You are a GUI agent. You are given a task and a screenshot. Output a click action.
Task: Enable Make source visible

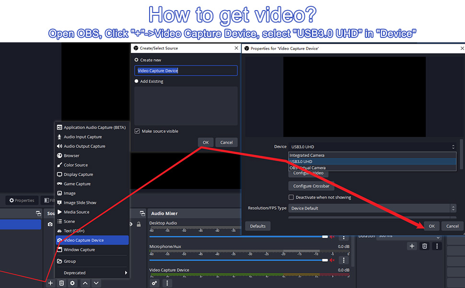point(137,131)
